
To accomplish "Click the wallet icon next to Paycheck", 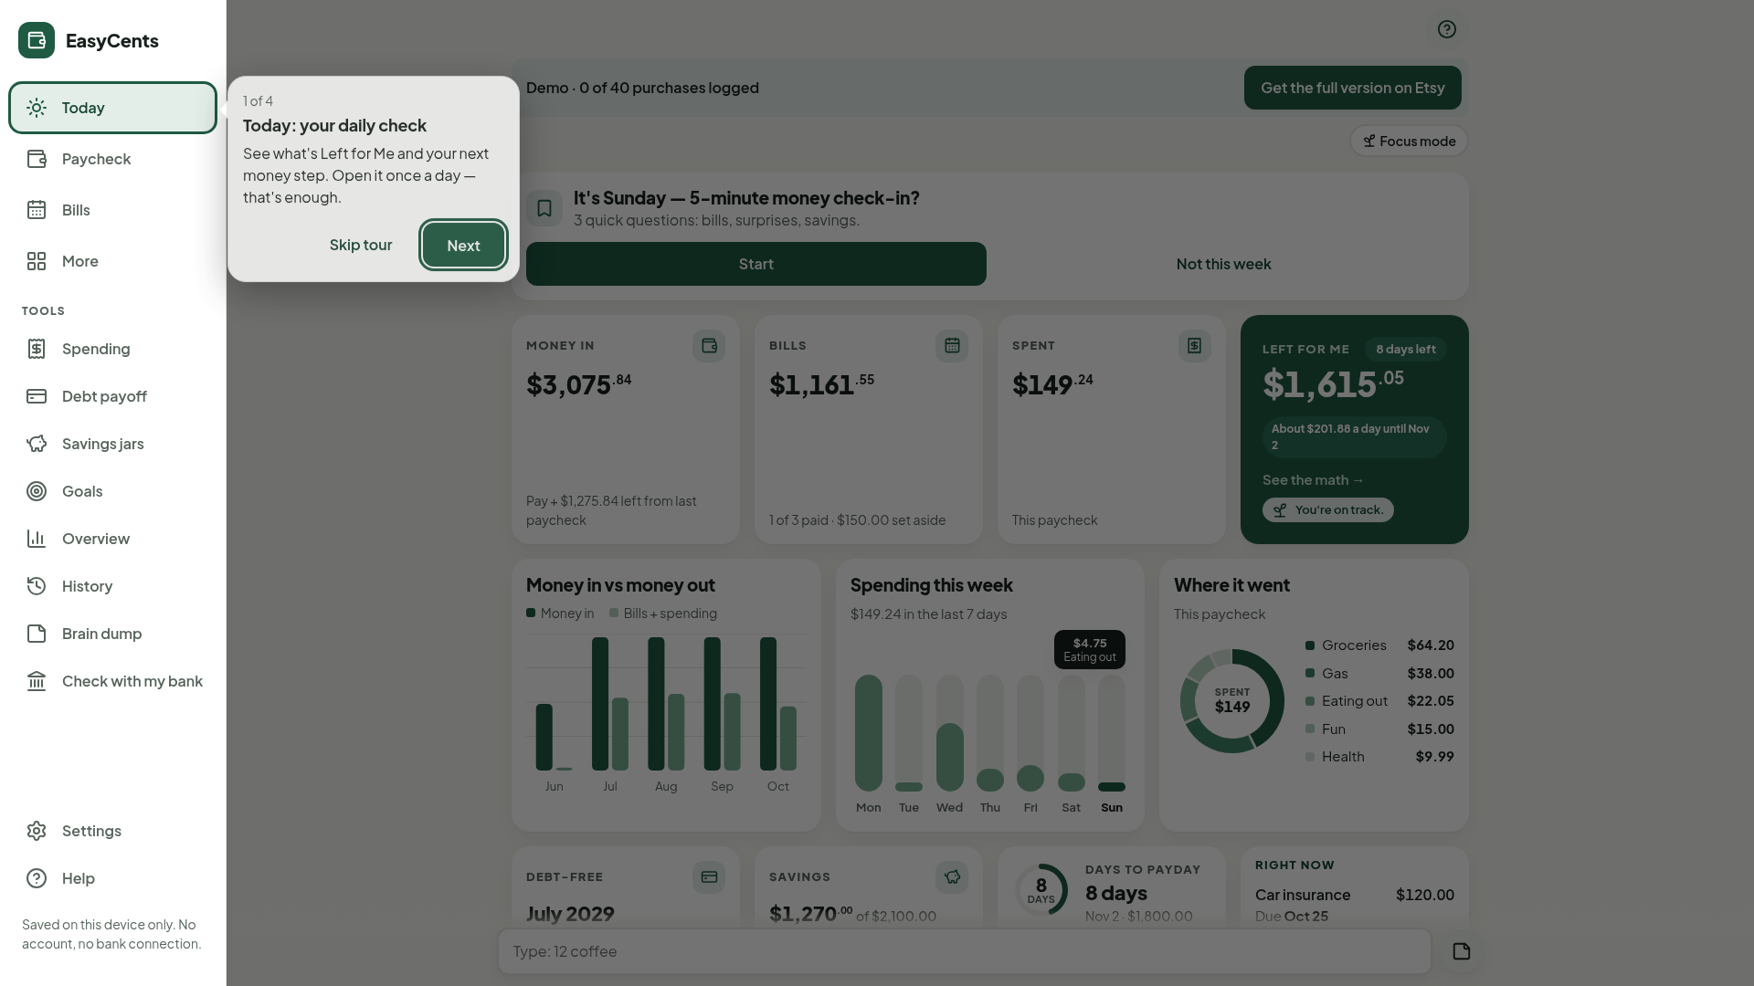I will (x=37, y=159).
